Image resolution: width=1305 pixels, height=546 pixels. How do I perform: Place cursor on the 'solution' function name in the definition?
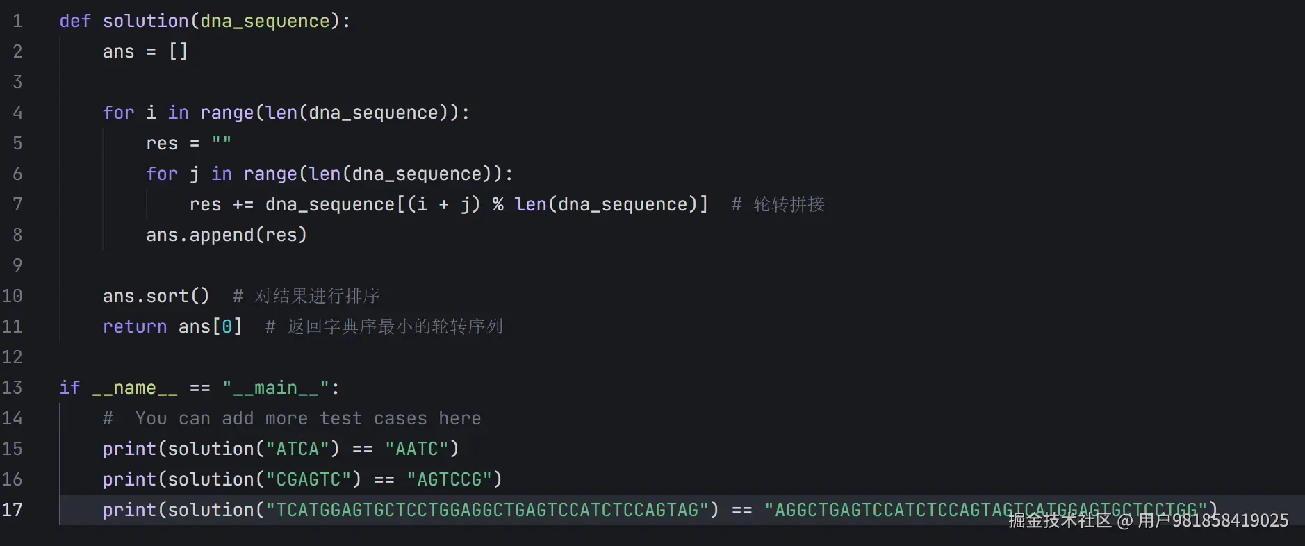[145, 22]
